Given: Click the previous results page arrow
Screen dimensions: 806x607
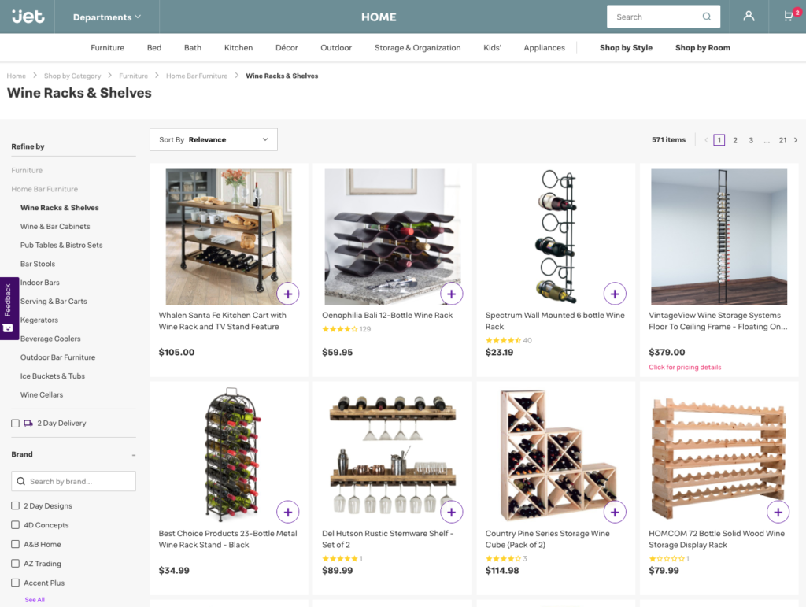Looking at the screenshot, I should (706, 140).
